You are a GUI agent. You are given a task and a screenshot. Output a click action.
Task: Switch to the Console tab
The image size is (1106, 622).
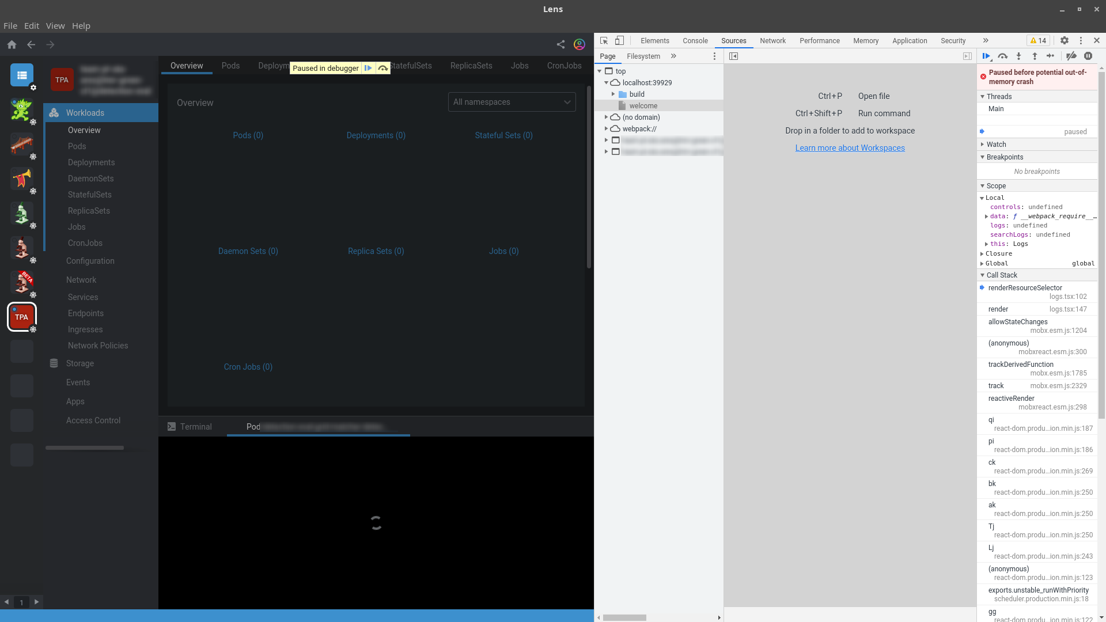click(x=695, y=40)
